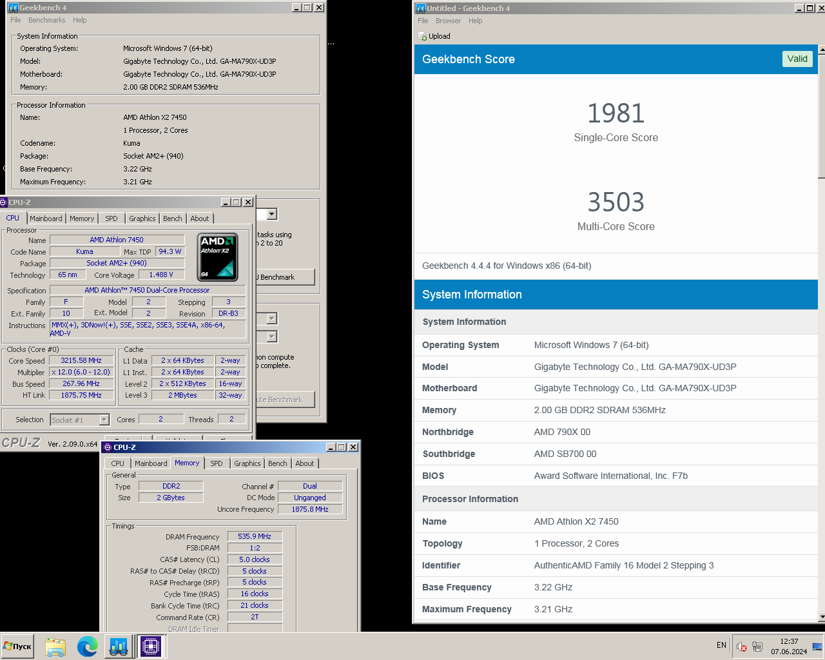Image resolution: width=825 pixels, height=660 pixels.
Task: Expand the Socket #1 selection dropdown
Action: 104,420
